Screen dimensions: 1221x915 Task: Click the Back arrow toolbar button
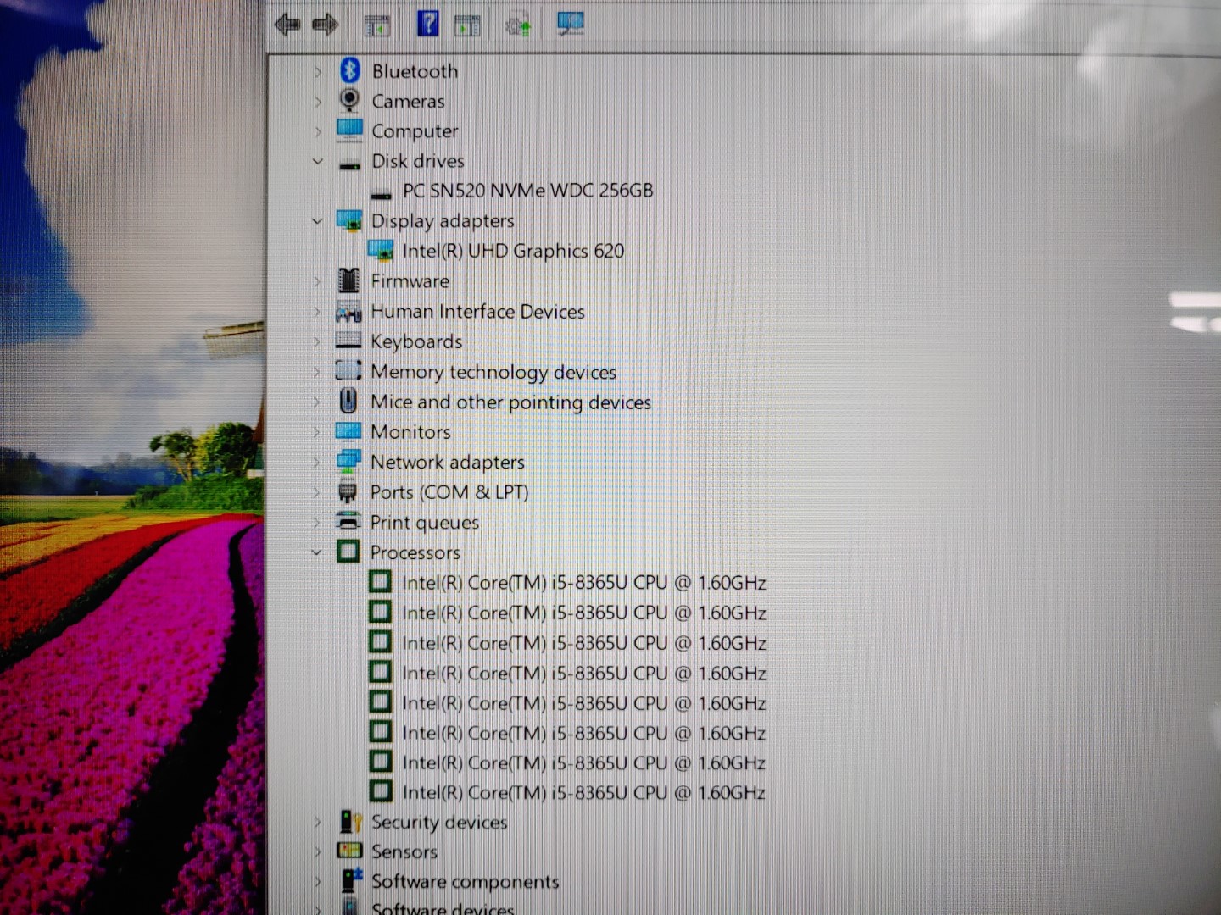287,25
